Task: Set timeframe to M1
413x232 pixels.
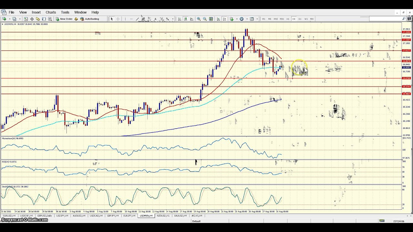Action: pos(264,19)
